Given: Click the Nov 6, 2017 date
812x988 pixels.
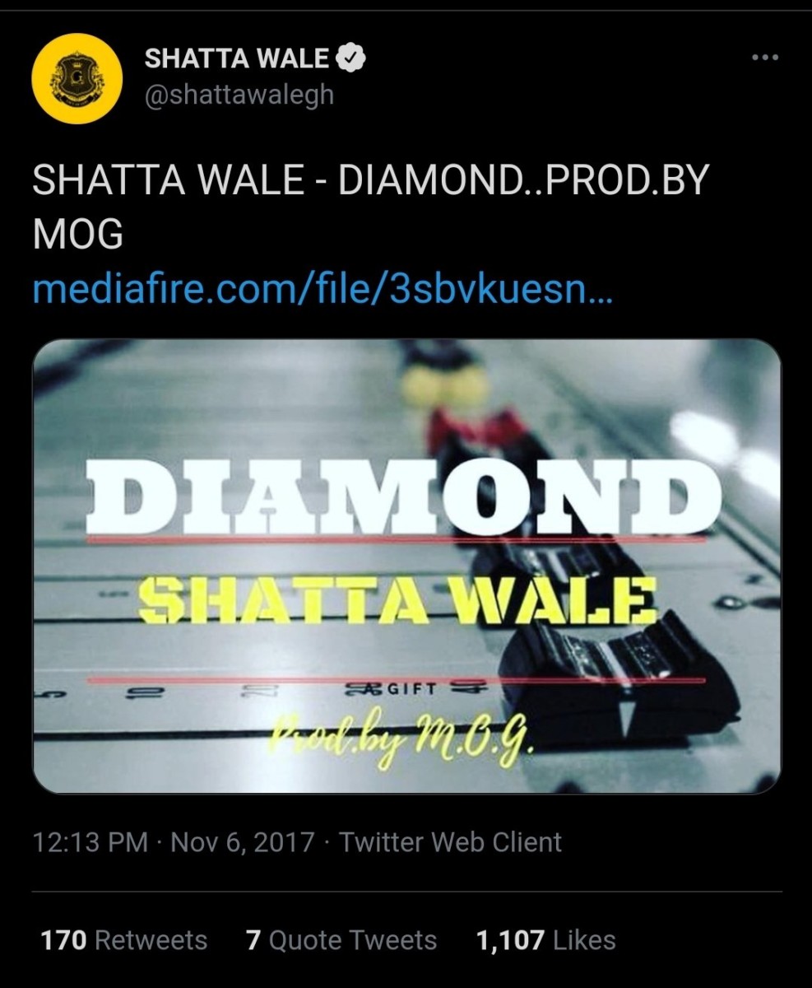Looking at the screenshot, I should (x=243, y=842).
